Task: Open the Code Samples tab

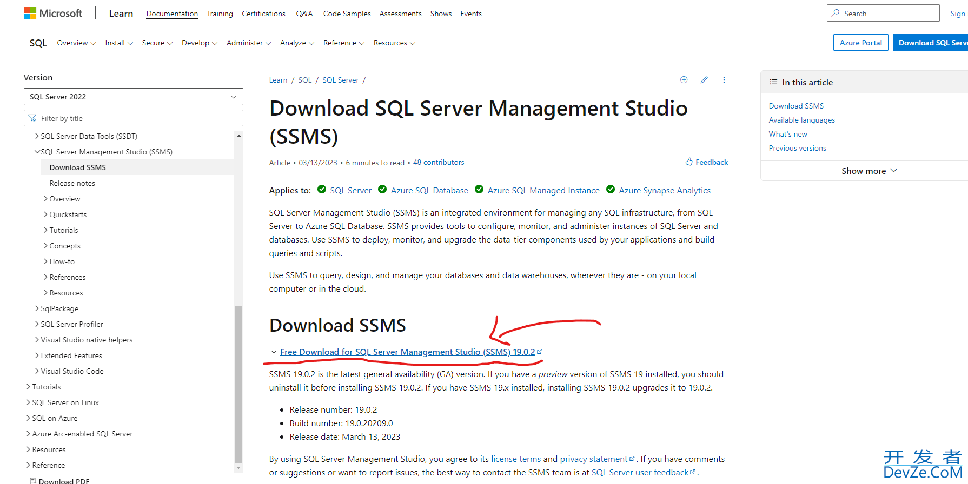Action: tap(347, 14)
